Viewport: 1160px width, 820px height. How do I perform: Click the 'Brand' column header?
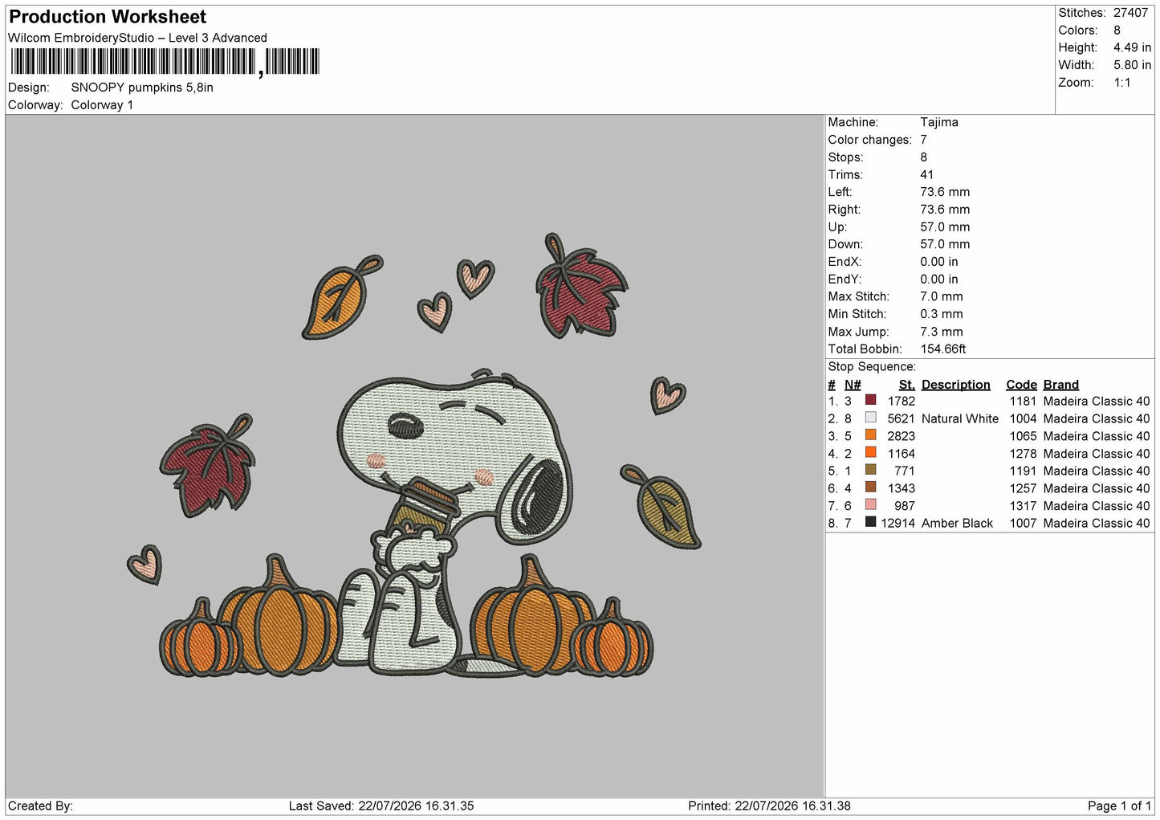[x=1061, y=385]
